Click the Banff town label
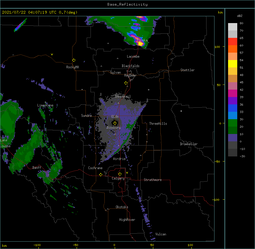 37,168
